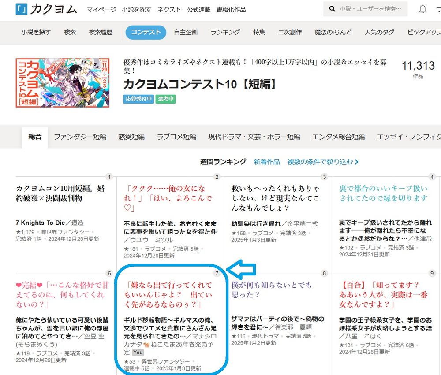The image size is (441, 375).
Task: Open author 道造's profile
Action: pyautogui.click(x=77, y=223)
